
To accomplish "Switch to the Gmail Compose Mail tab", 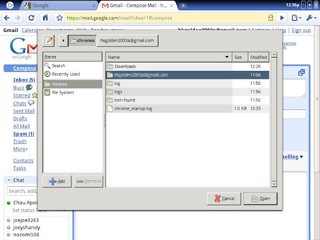I will pyautogui.click(x=137, y=5).
